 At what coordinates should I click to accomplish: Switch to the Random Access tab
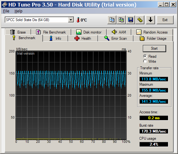(x=152, y=32)
